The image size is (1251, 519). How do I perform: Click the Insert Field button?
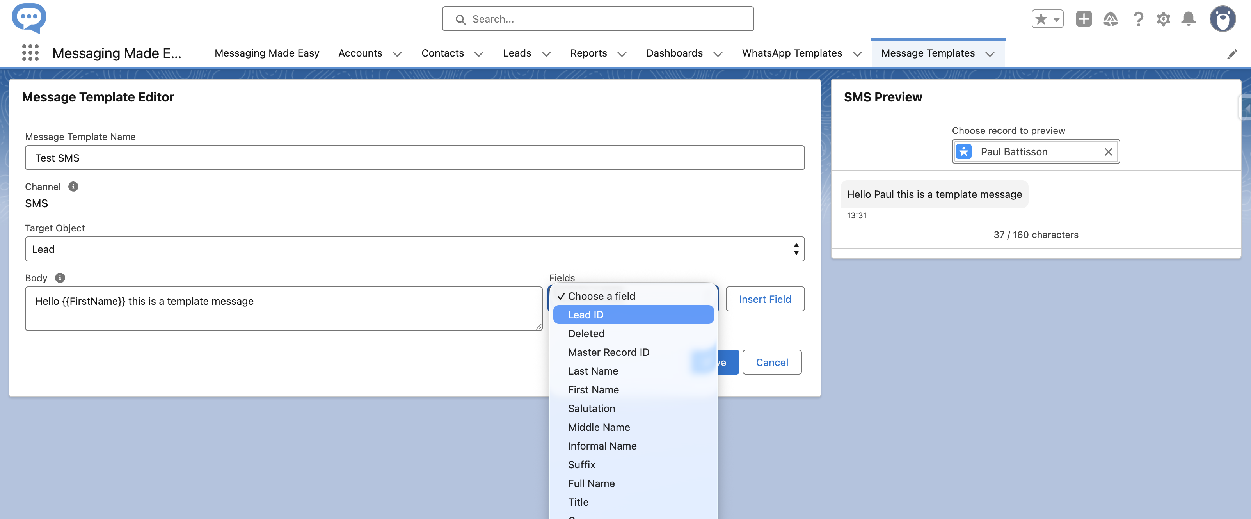point(764,299)
